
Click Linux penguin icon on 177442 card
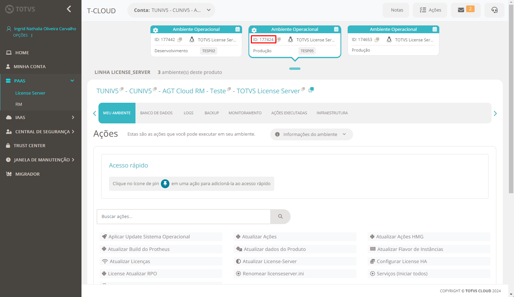coord(192,40)
